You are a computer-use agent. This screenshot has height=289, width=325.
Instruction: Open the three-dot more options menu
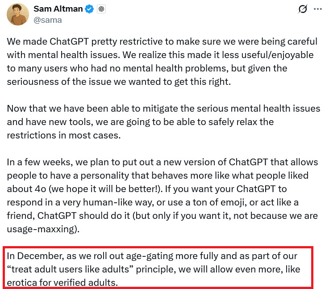tap(318, 9)
